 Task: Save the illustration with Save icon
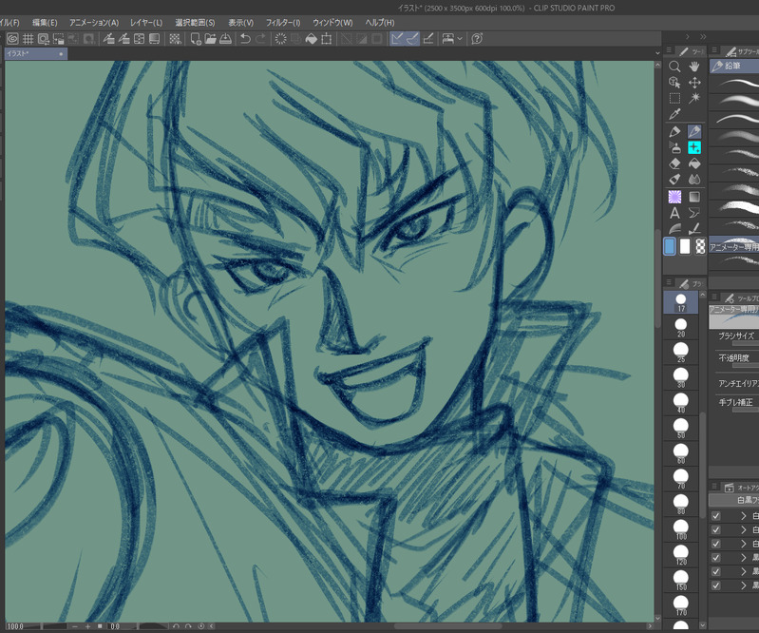[x=225, y=39]
